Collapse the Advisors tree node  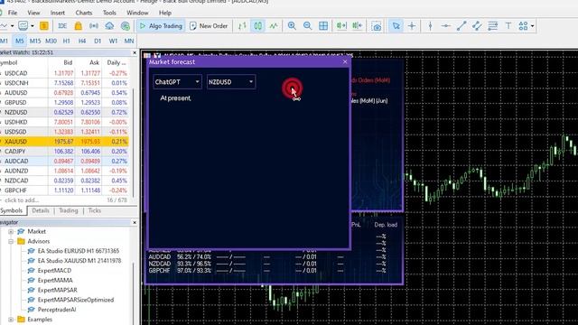pos(11,241)
